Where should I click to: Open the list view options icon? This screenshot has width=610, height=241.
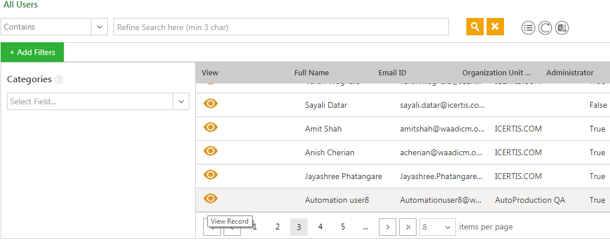tap(528, 28)
